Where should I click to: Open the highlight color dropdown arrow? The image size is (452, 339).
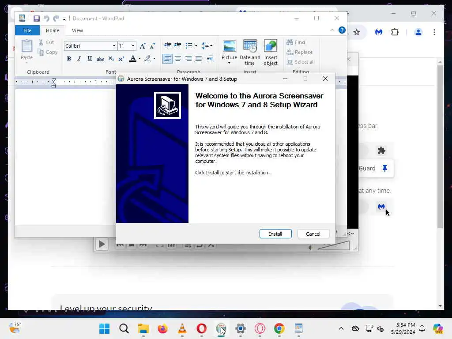(x=154, y=59)
